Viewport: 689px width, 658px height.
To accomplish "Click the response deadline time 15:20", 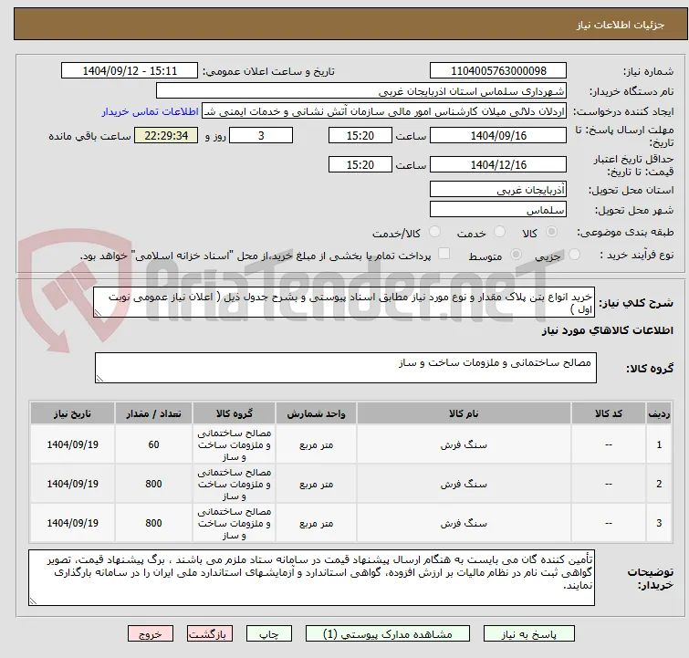I will click(x=360, y=135).
